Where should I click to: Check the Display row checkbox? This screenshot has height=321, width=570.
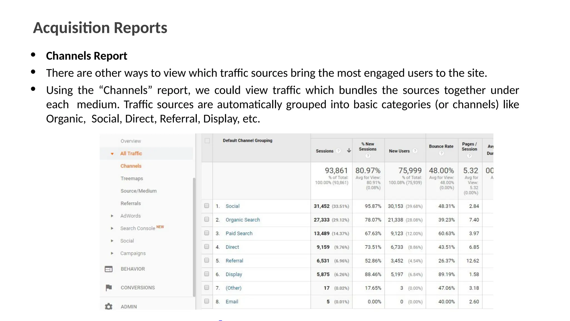[207, 274]
